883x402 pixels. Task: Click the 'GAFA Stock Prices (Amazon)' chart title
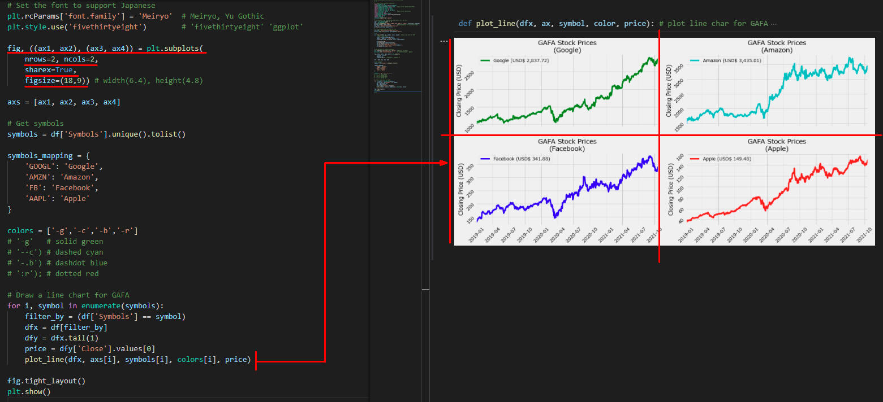point(777,46)
